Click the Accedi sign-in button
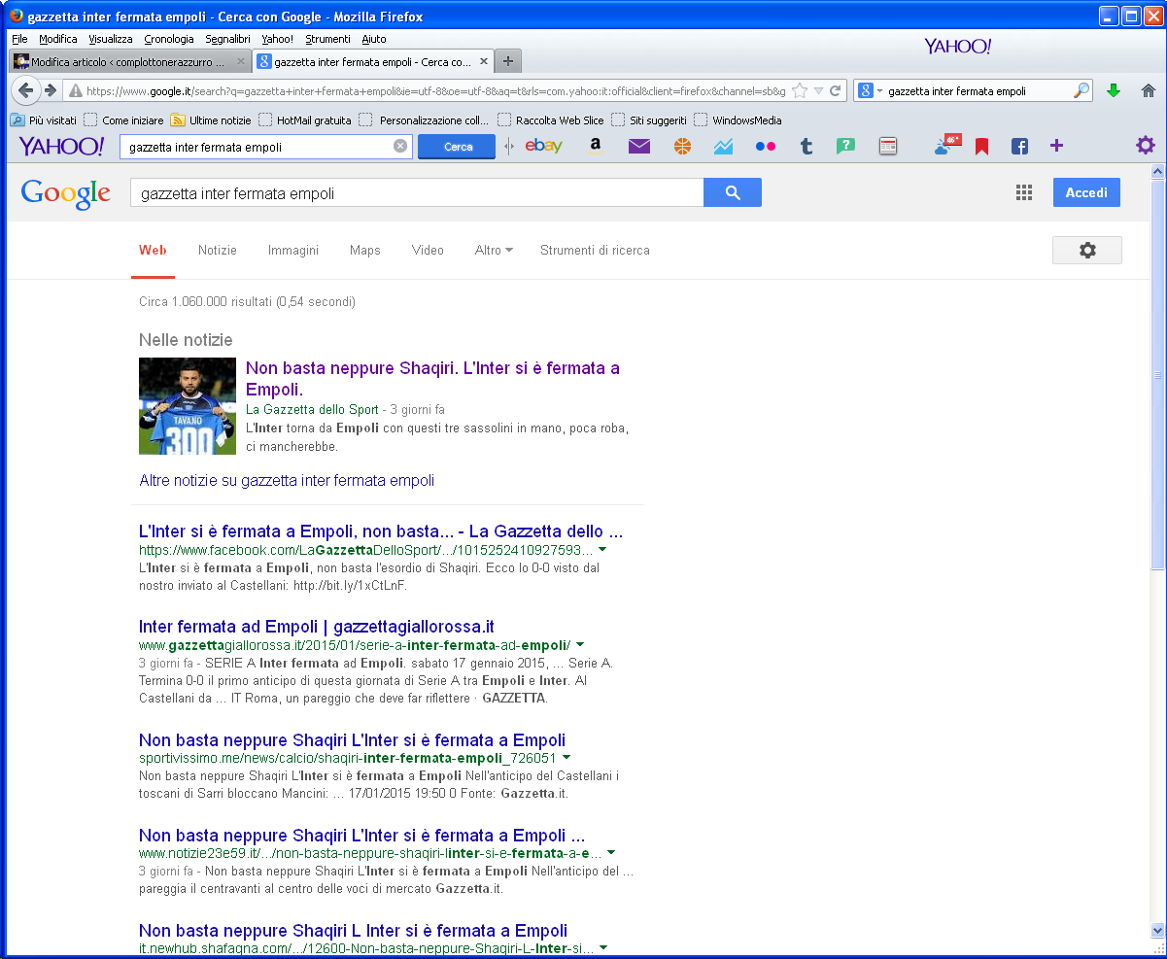The width and height of the screenshot is (1167, 959). (x=1085, y=192)
